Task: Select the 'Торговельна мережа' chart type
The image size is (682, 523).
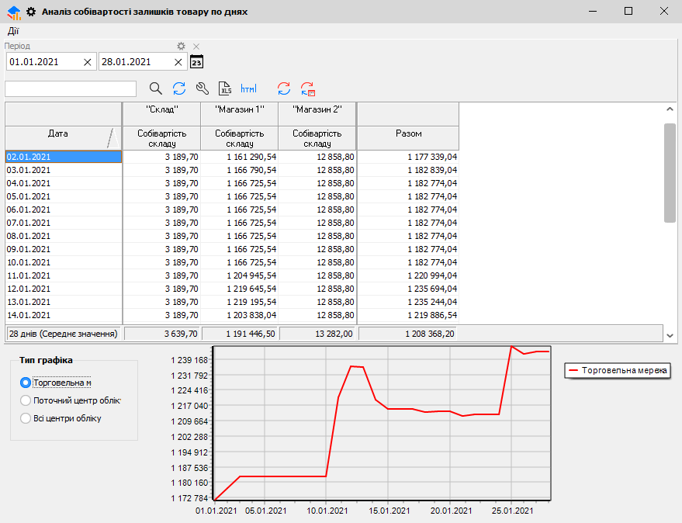Action: [x=26, y=383]
